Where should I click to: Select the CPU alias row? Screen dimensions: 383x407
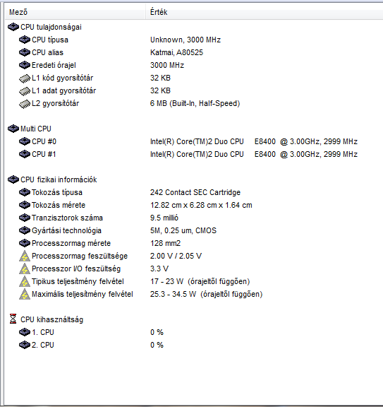click(x=194, y=52)
